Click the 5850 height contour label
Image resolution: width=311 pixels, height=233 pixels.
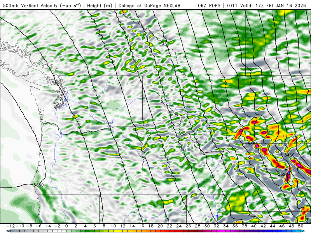[x=38, y=185]
